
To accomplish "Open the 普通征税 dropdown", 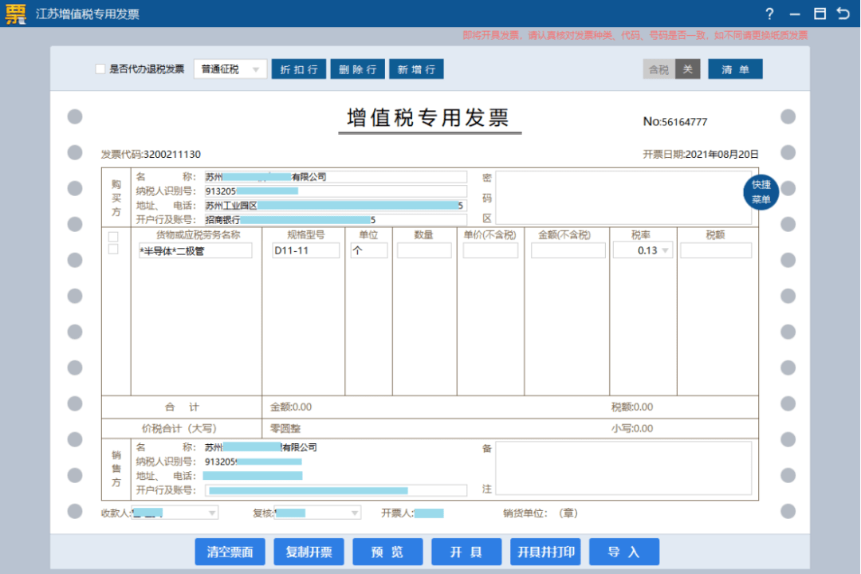I will (x=230, y=69).
